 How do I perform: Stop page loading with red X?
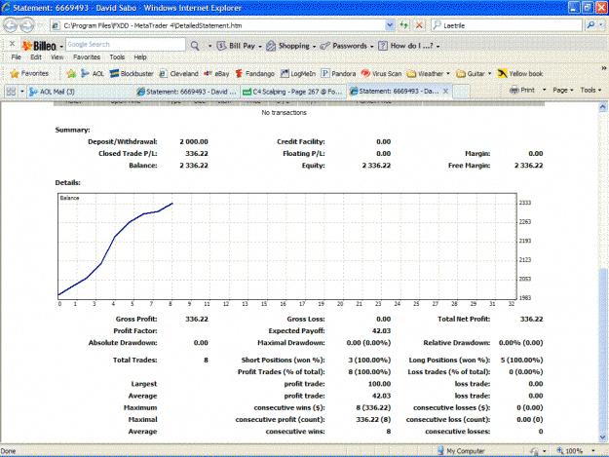coord(419,25)
